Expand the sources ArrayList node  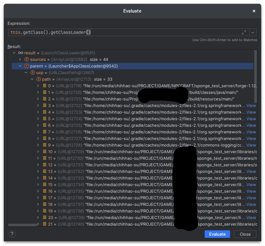tap(20, 59)
